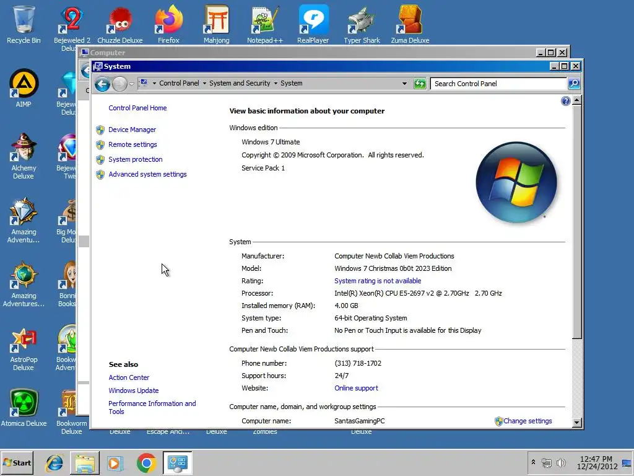634x476 pixels.
Task: Open the Typer Shark desktop icon
Action: coord(362,24)
